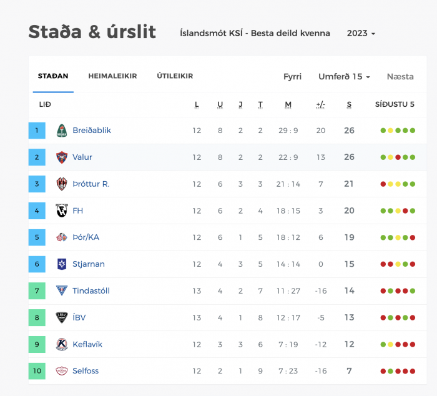Screen dimensions: 437x396
Task: Click the Þróttur R. club crest
Action: click(x=62, y=184)
